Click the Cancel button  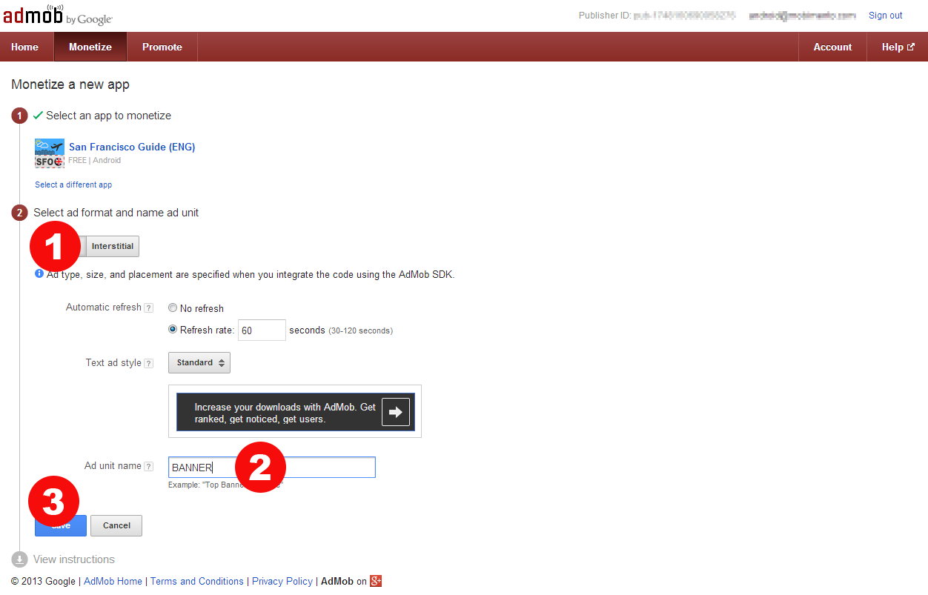116,525
